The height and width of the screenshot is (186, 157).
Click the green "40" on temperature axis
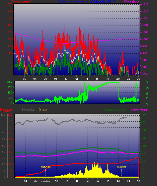144,115
